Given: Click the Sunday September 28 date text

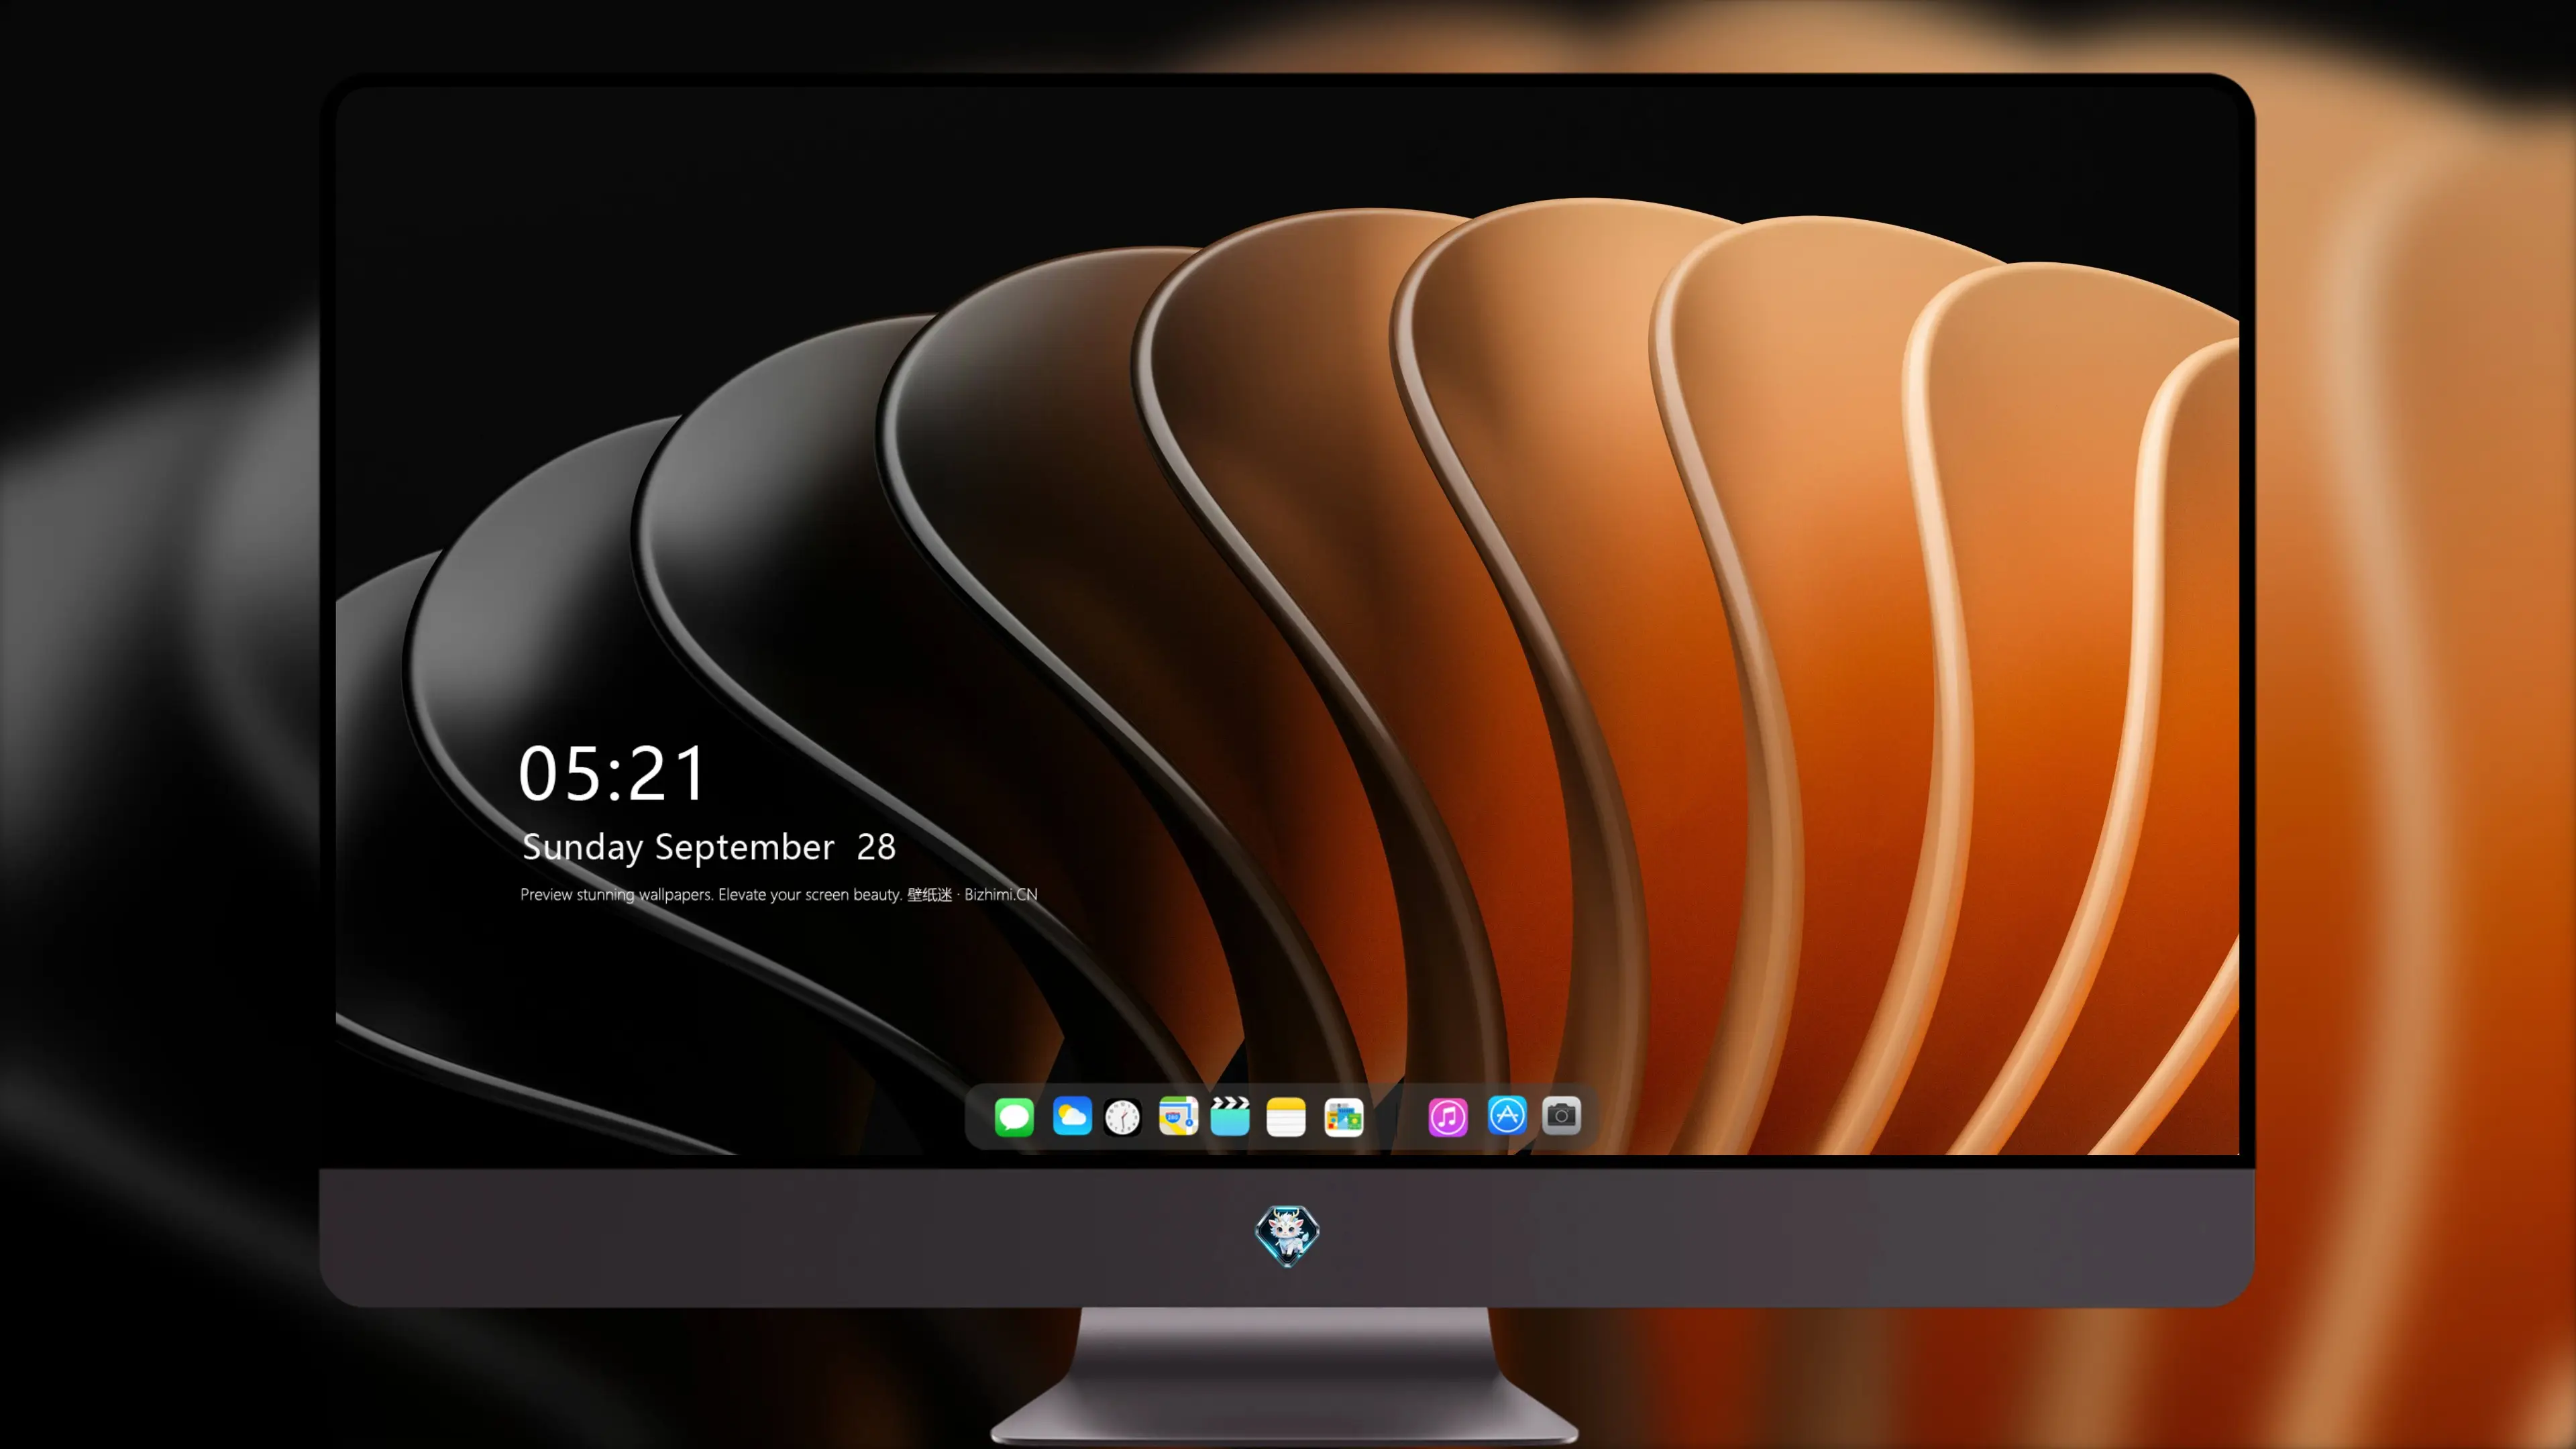Looking at the screenshot, I should pos(709,847).
